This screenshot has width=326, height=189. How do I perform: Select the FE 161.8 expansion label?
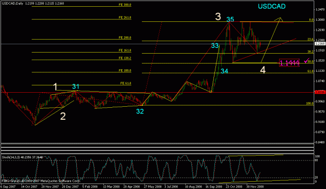click(x=125, y=51)
